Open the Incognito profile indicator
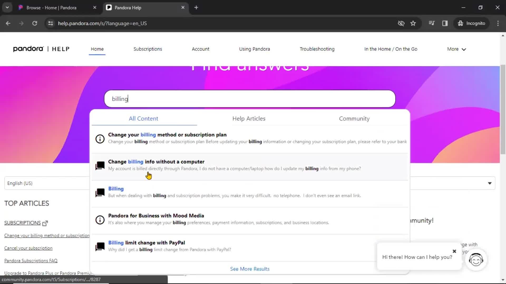506x284 pixels. [x=471, y=23]
